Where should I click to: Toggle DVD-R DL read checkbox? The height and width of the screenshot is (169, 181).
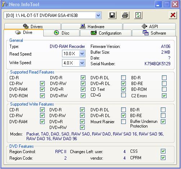123,77
